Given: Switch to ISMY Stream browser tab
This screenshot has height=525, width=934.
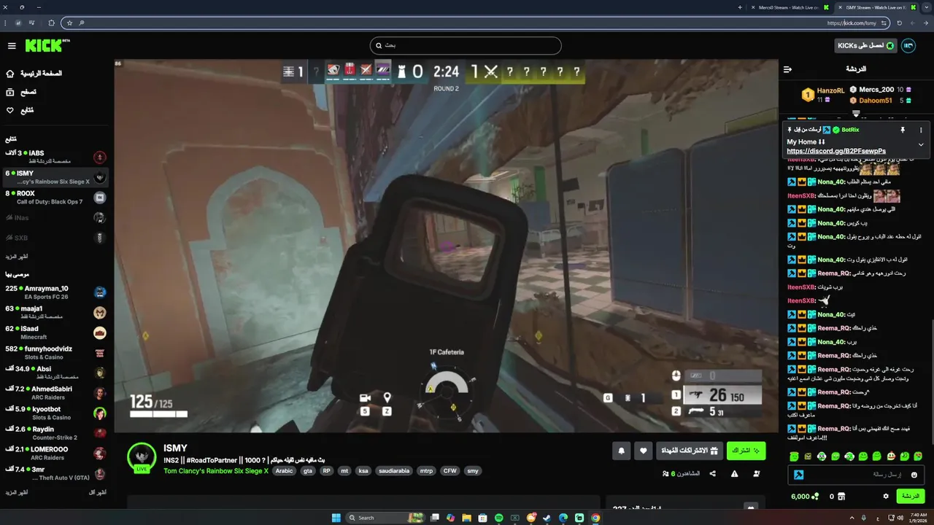Looking at the screenshot, I should (876, 7).
